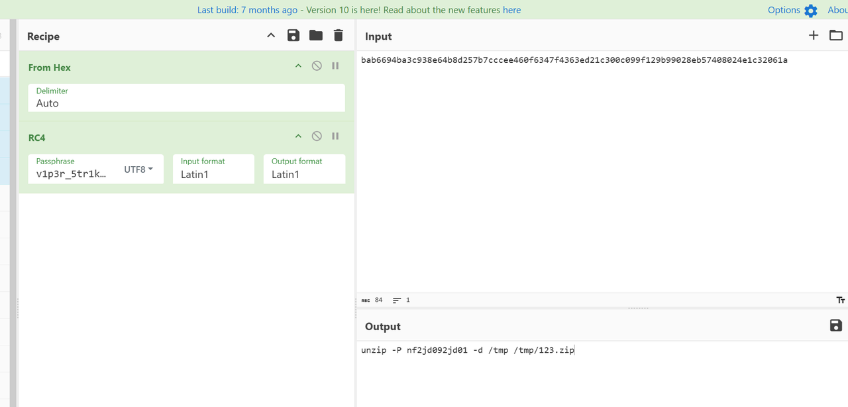The image size is (848, 407).
Task: Click in the RC4 passphrase field
Action: click(72, 174)
